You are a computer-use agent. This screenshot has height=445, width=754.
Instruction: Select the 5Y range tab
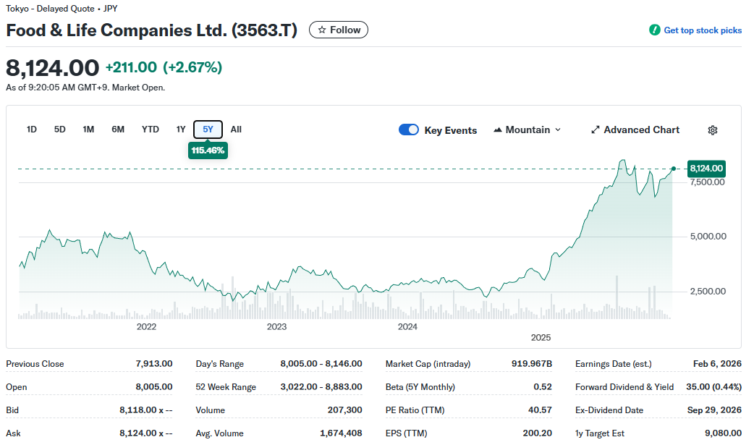pos(208,130)
